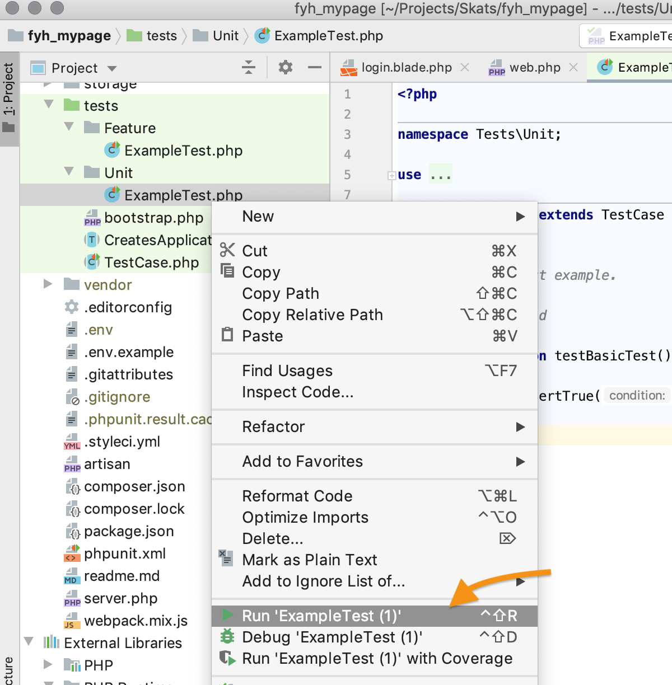Viewport: 672px width, 685px height.
Task: Choose Inspect Code... option
Action: [375, 392]
